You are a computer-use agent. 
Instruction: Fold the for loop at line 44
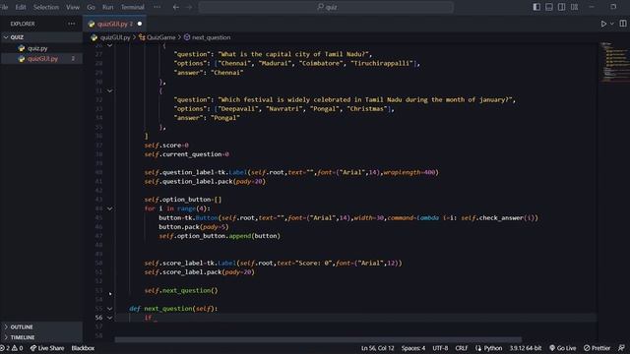(109, 208)
